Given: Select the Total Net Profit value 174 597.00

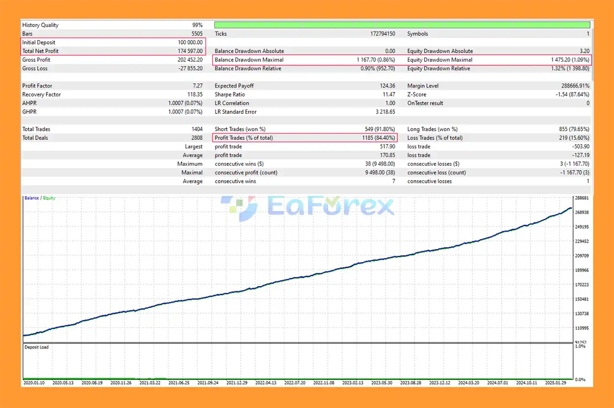Looking at the screenshot, I should (190, 51).
